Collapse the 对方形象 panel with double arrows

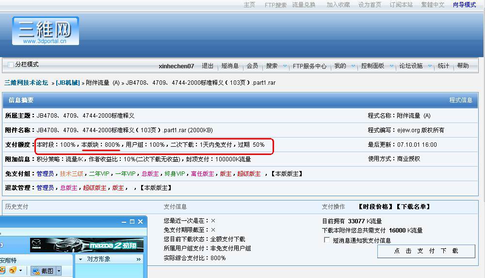139,259
